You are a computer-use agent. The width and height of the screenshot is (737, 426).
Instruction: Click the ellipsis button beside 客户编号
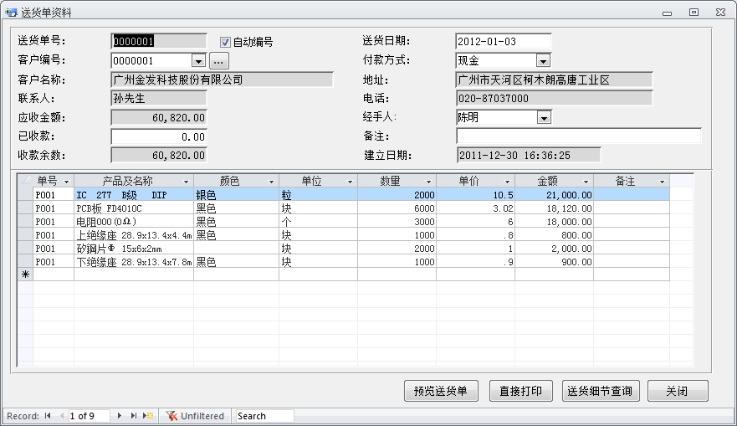point(218,61)
